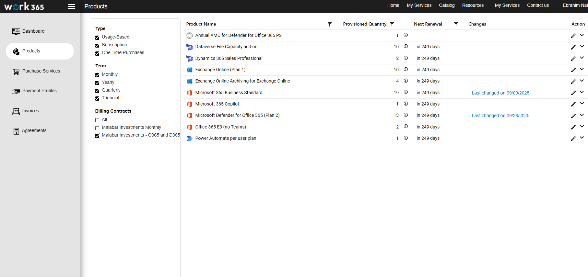Image resolution: width=588 pixels, height=277 pixels.
Task: Expand Exchange Online Archiving row chevron
Action: coord(582,81)
